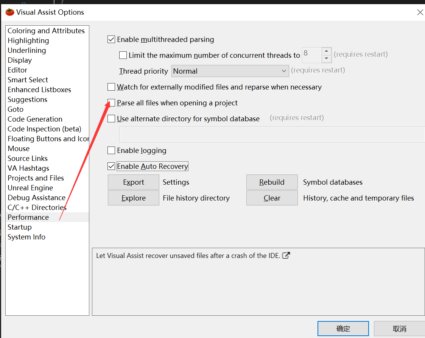Turn on Enable logging checkbox

111,150
